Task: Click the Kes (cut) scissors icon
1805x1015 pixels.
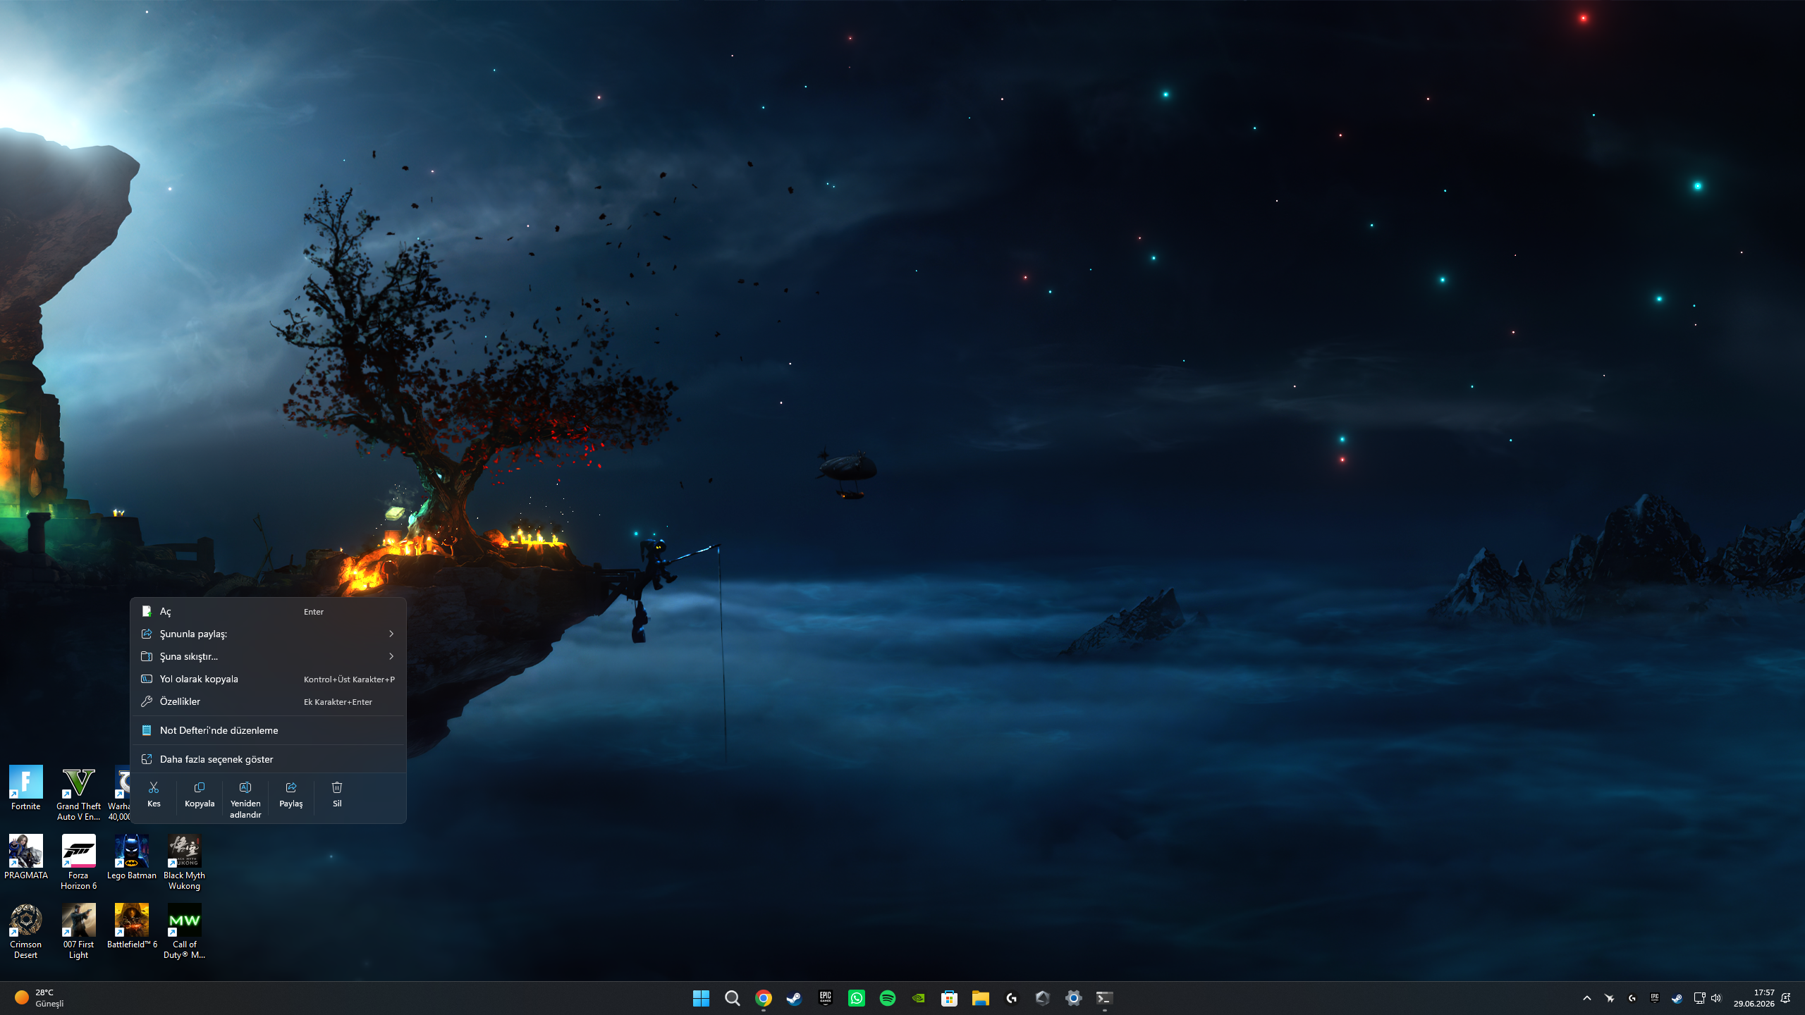Action: click(154, 787)
